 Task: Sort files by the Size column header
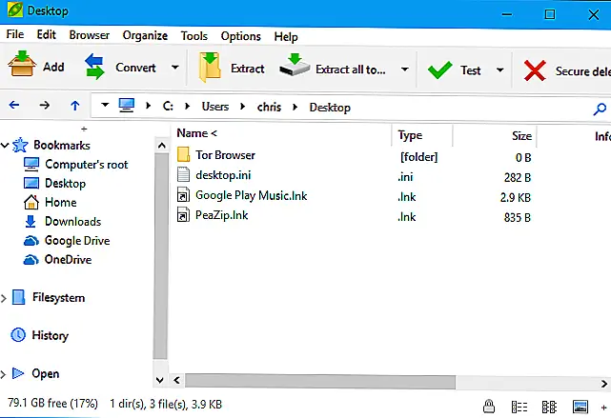tap(520, 135)
